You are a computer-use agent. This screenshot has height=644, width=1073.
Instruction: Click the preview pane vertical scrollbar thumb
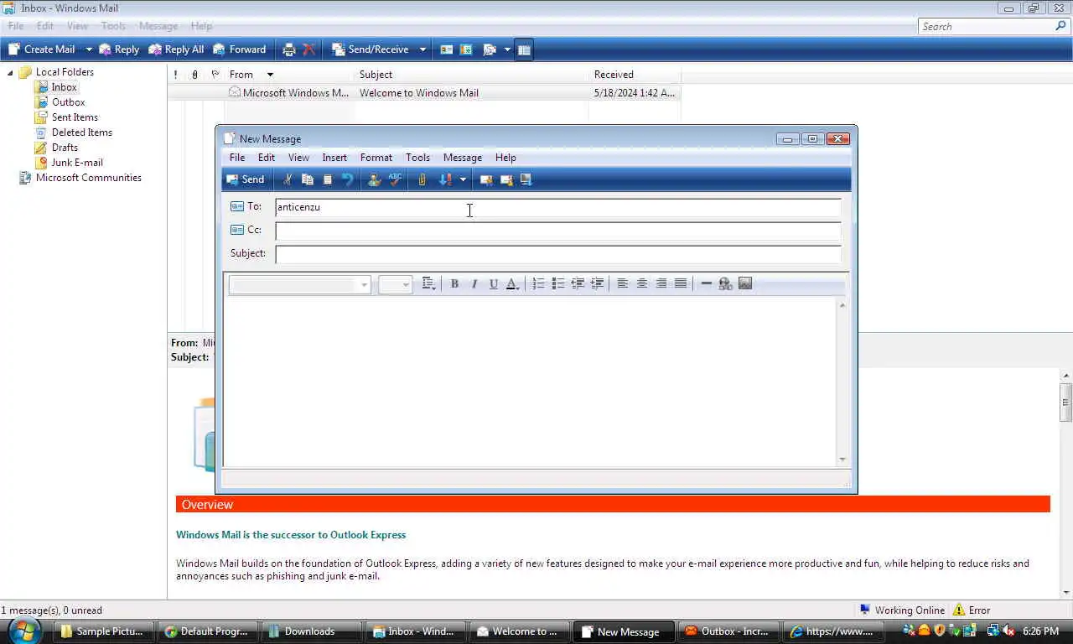(x=1066, y=402)
